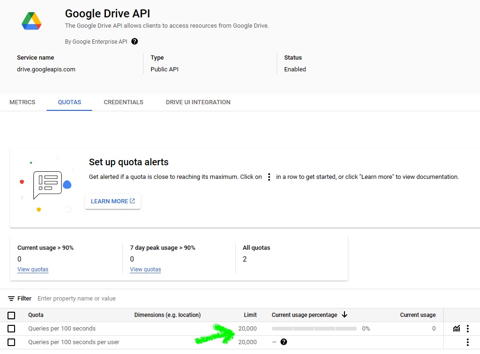Click the sort arrow on Current usage percentage
Image resolution: width=480 pixels, height=354 pixels.
tap(344, 315)
